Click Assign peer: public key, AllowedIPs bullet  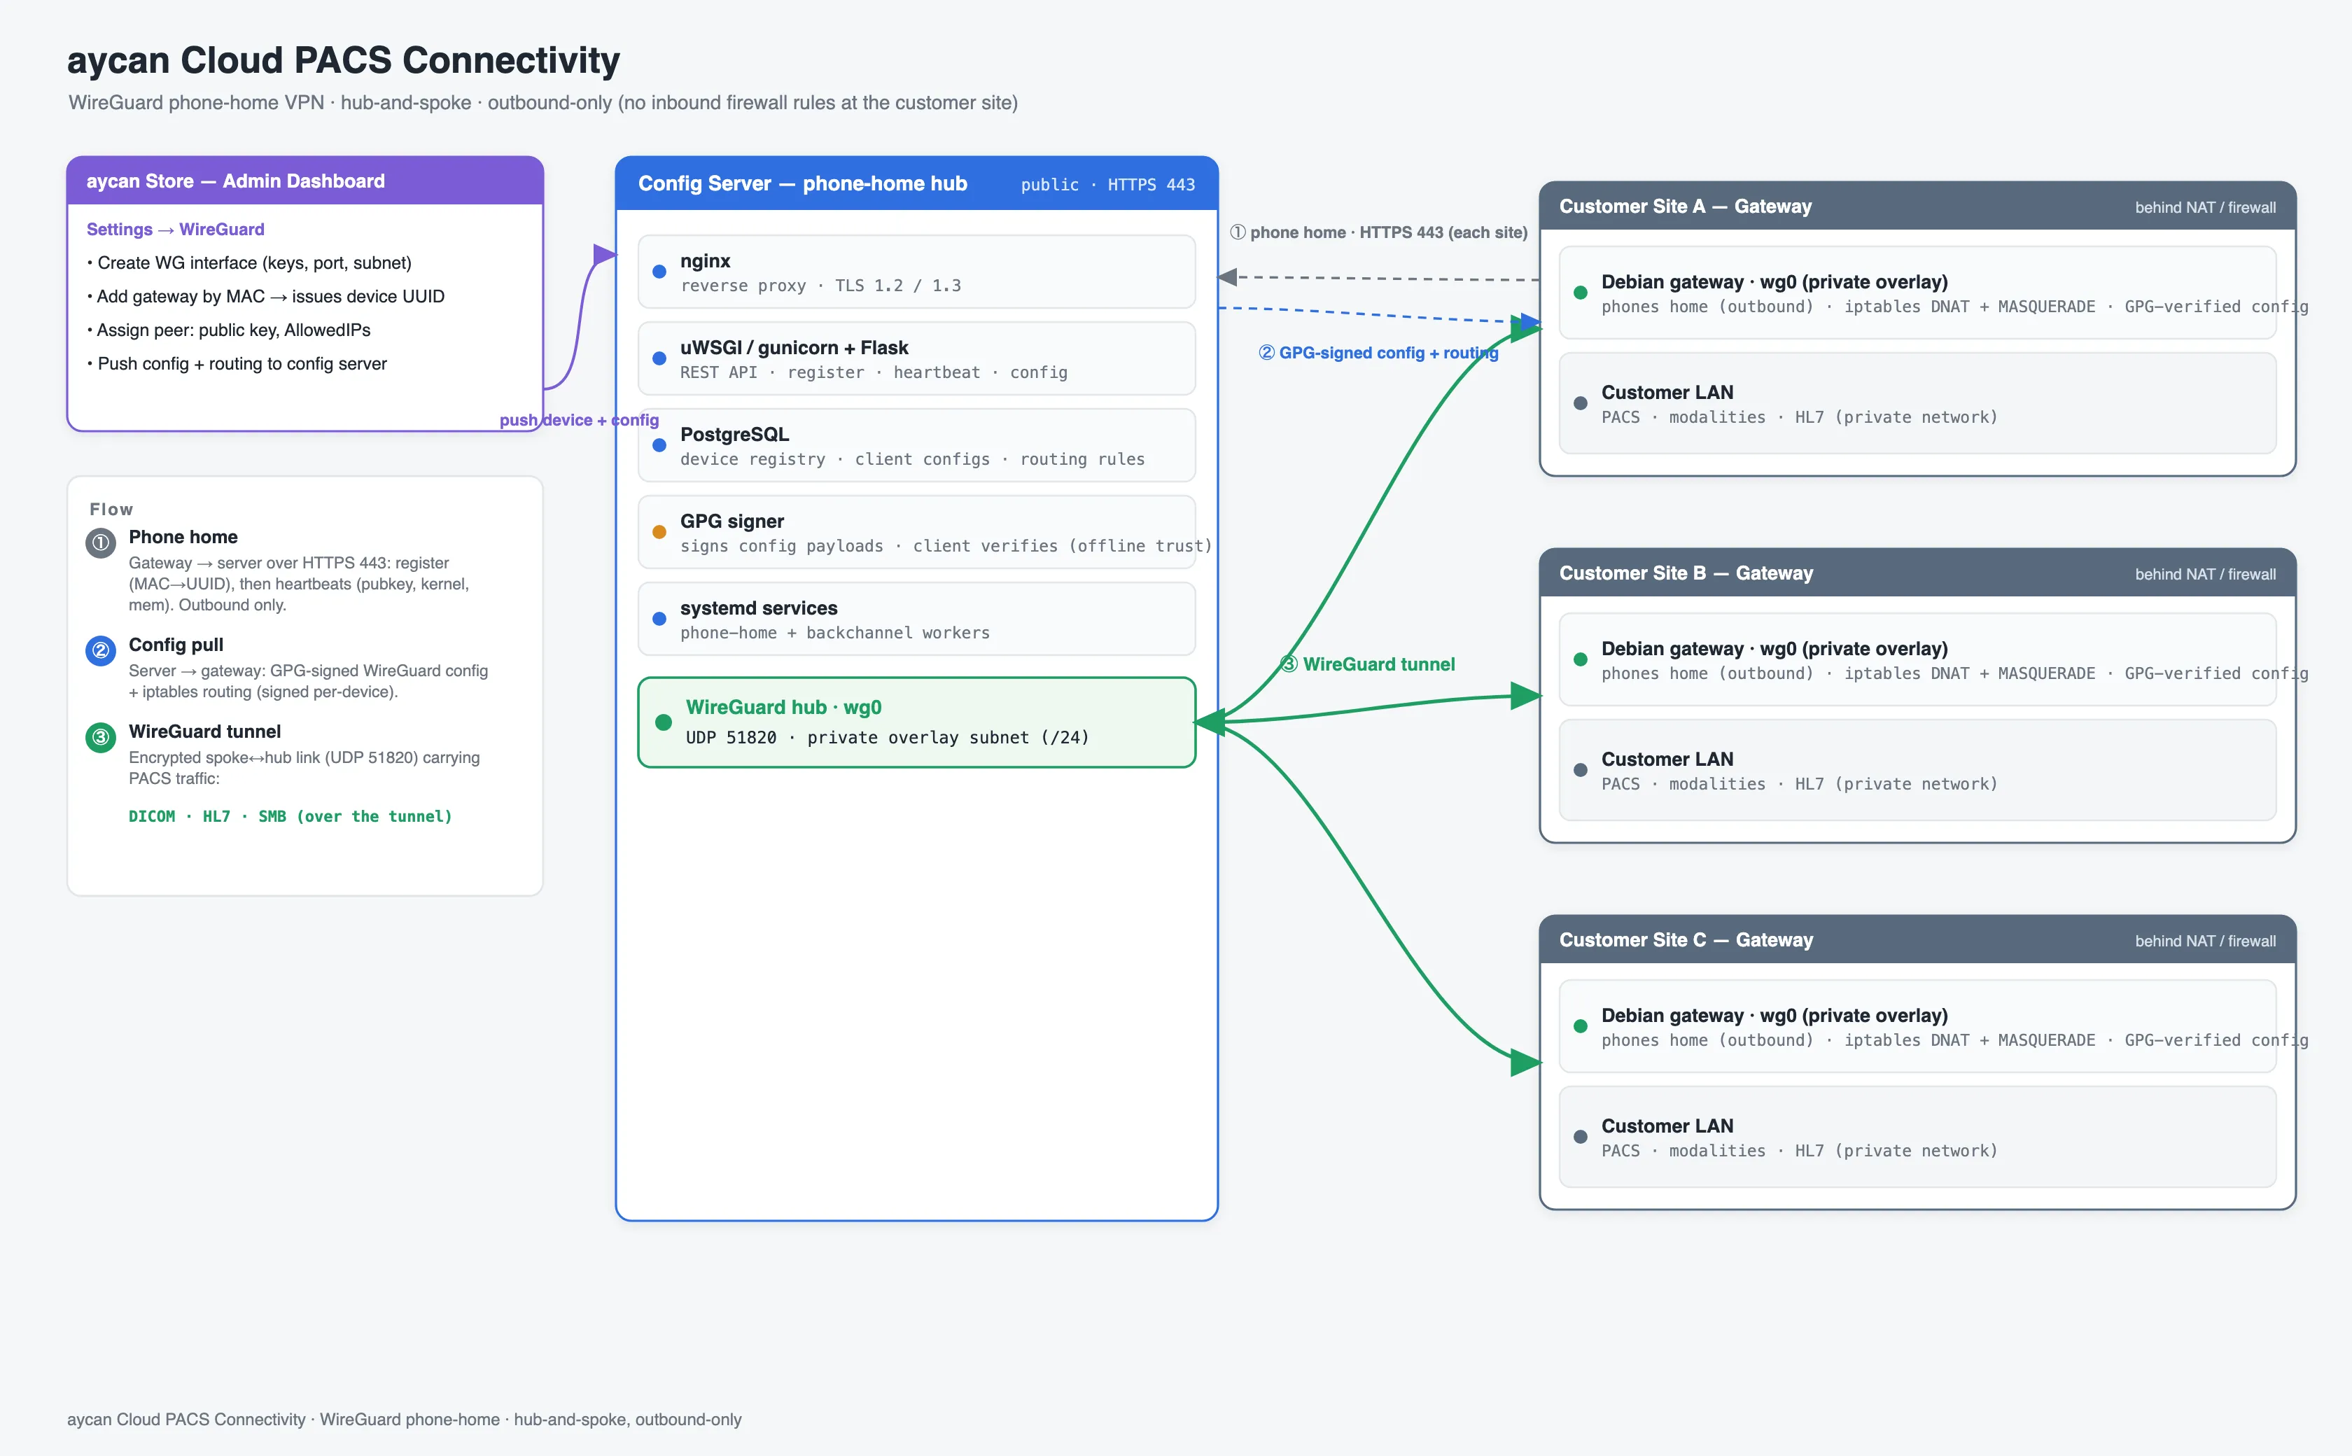[x=228, y=330]
